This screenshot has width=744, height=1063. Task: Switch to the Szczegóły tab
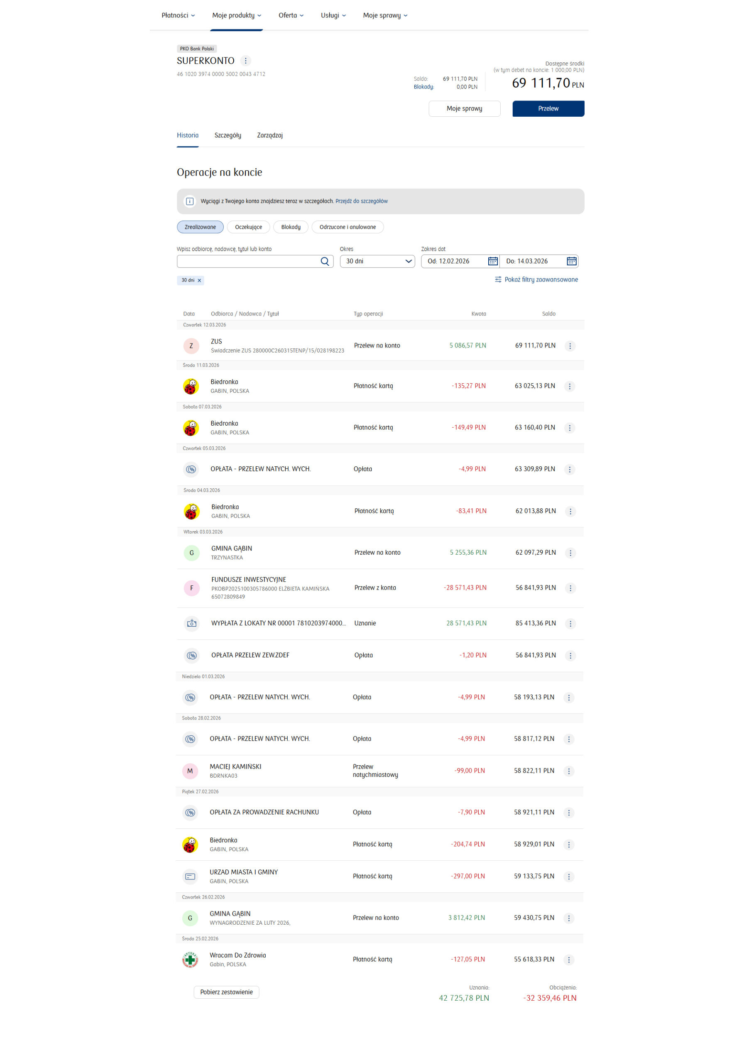pyautogui.click(x=228, y=136)
